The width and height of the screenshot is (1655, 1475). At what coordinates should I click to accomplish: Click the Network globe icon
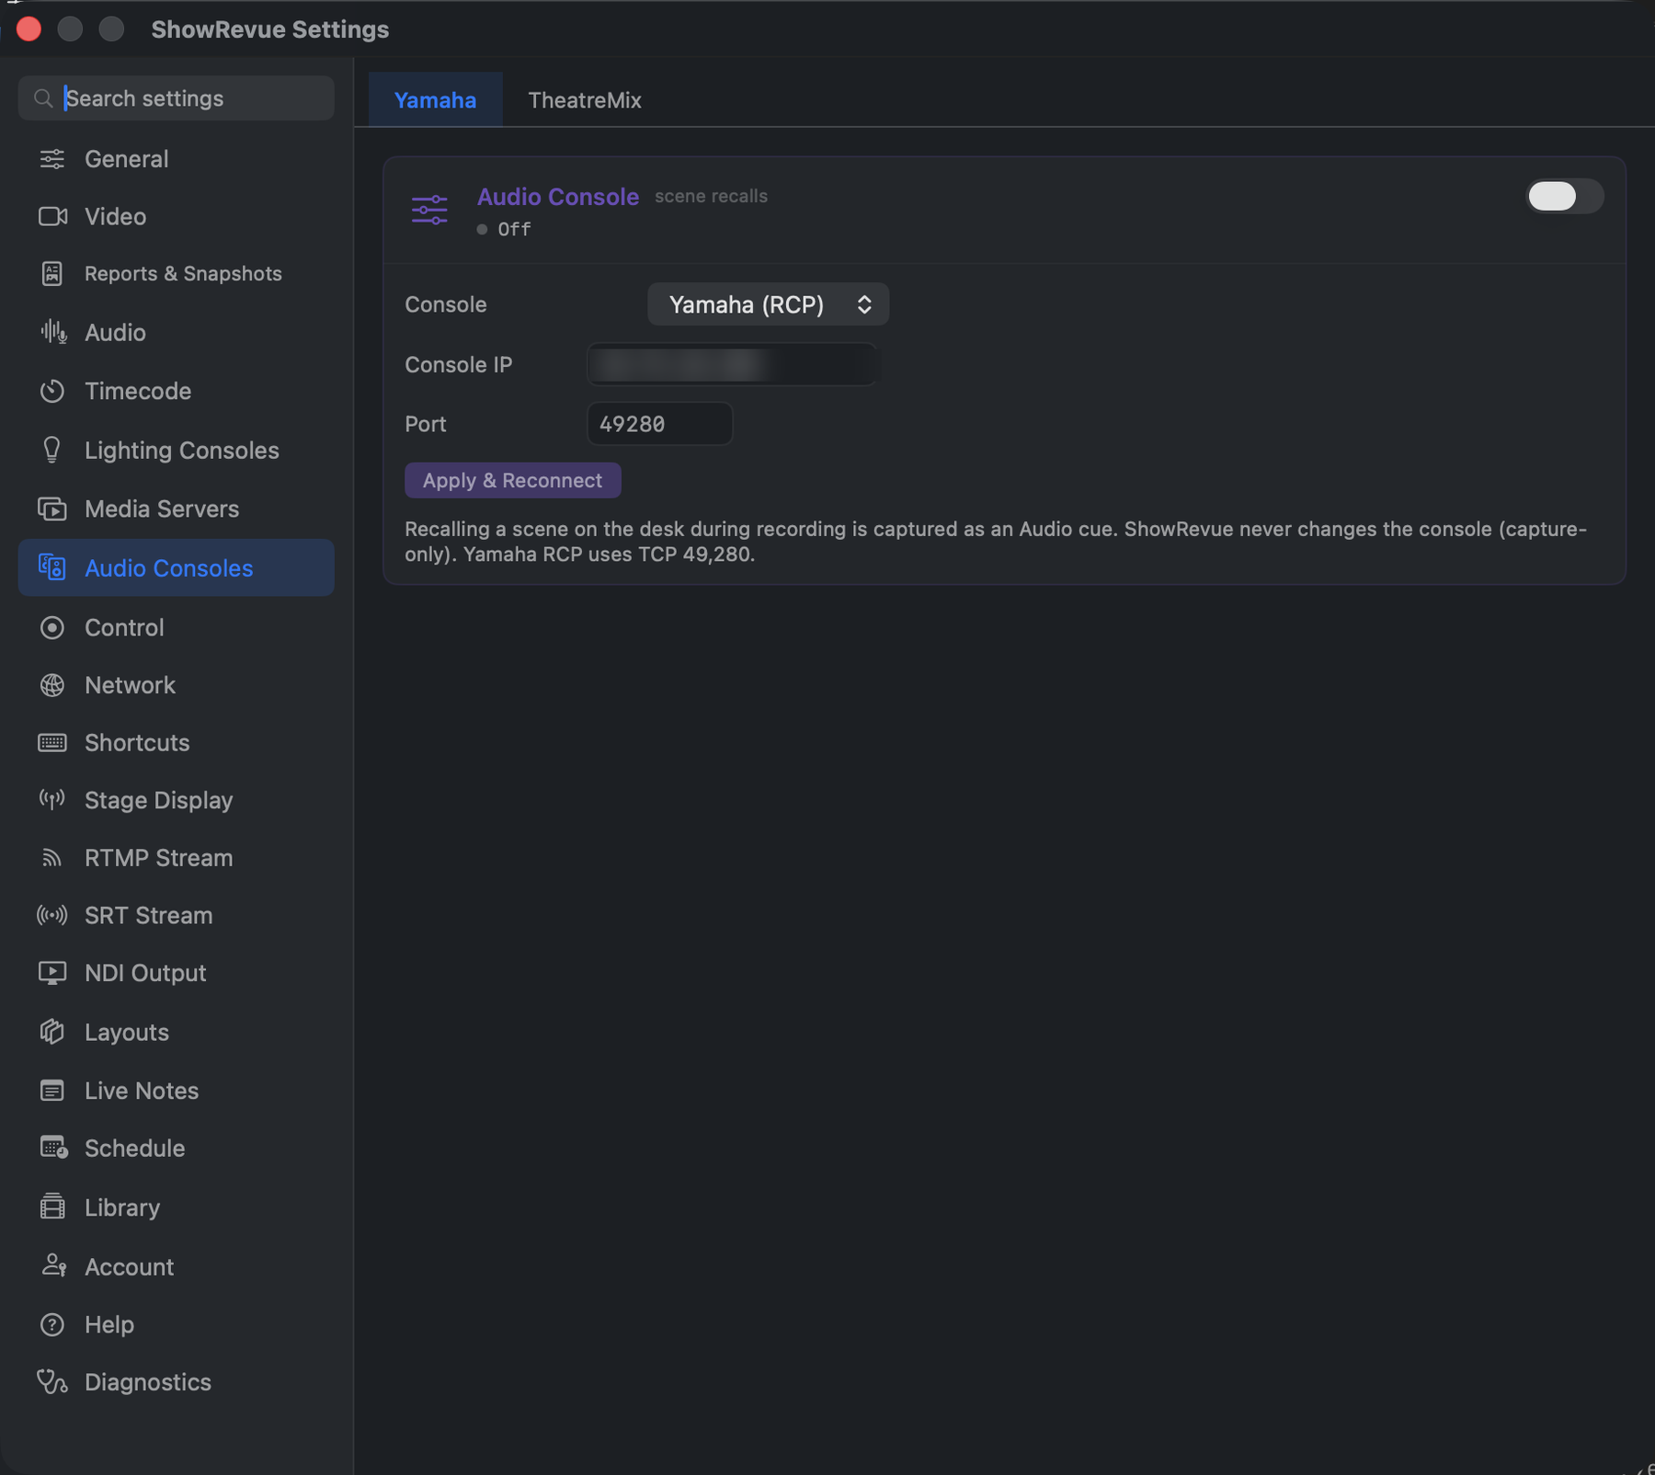[x=52, y=685]
